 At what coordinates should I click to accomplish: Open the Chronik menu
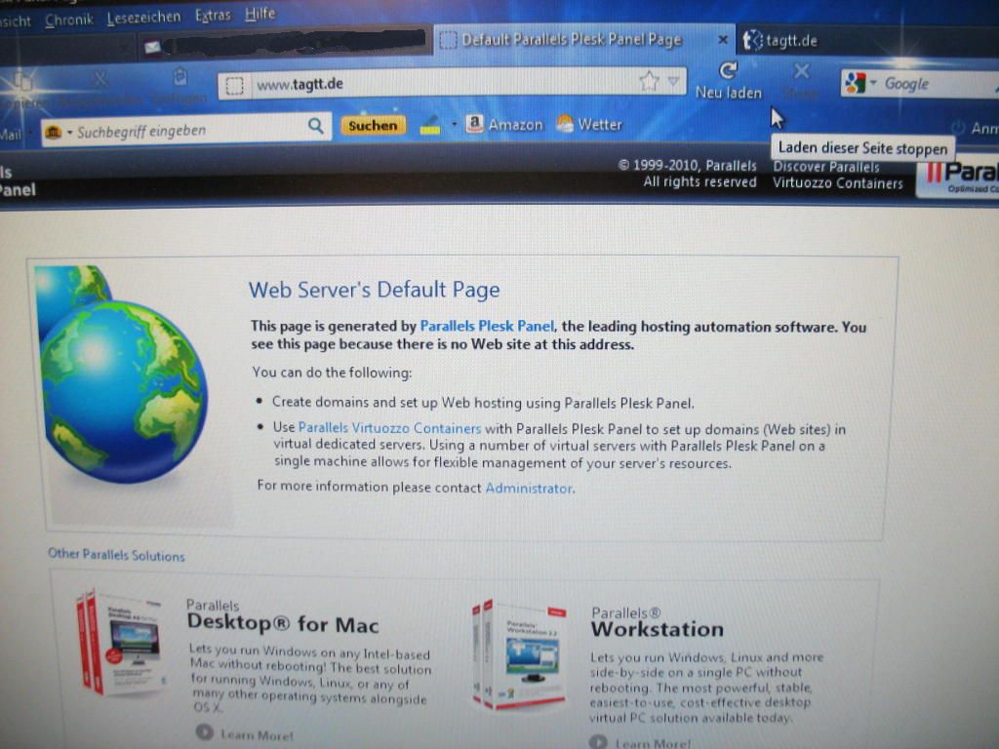pyautogui.click(x=69, y=20)
